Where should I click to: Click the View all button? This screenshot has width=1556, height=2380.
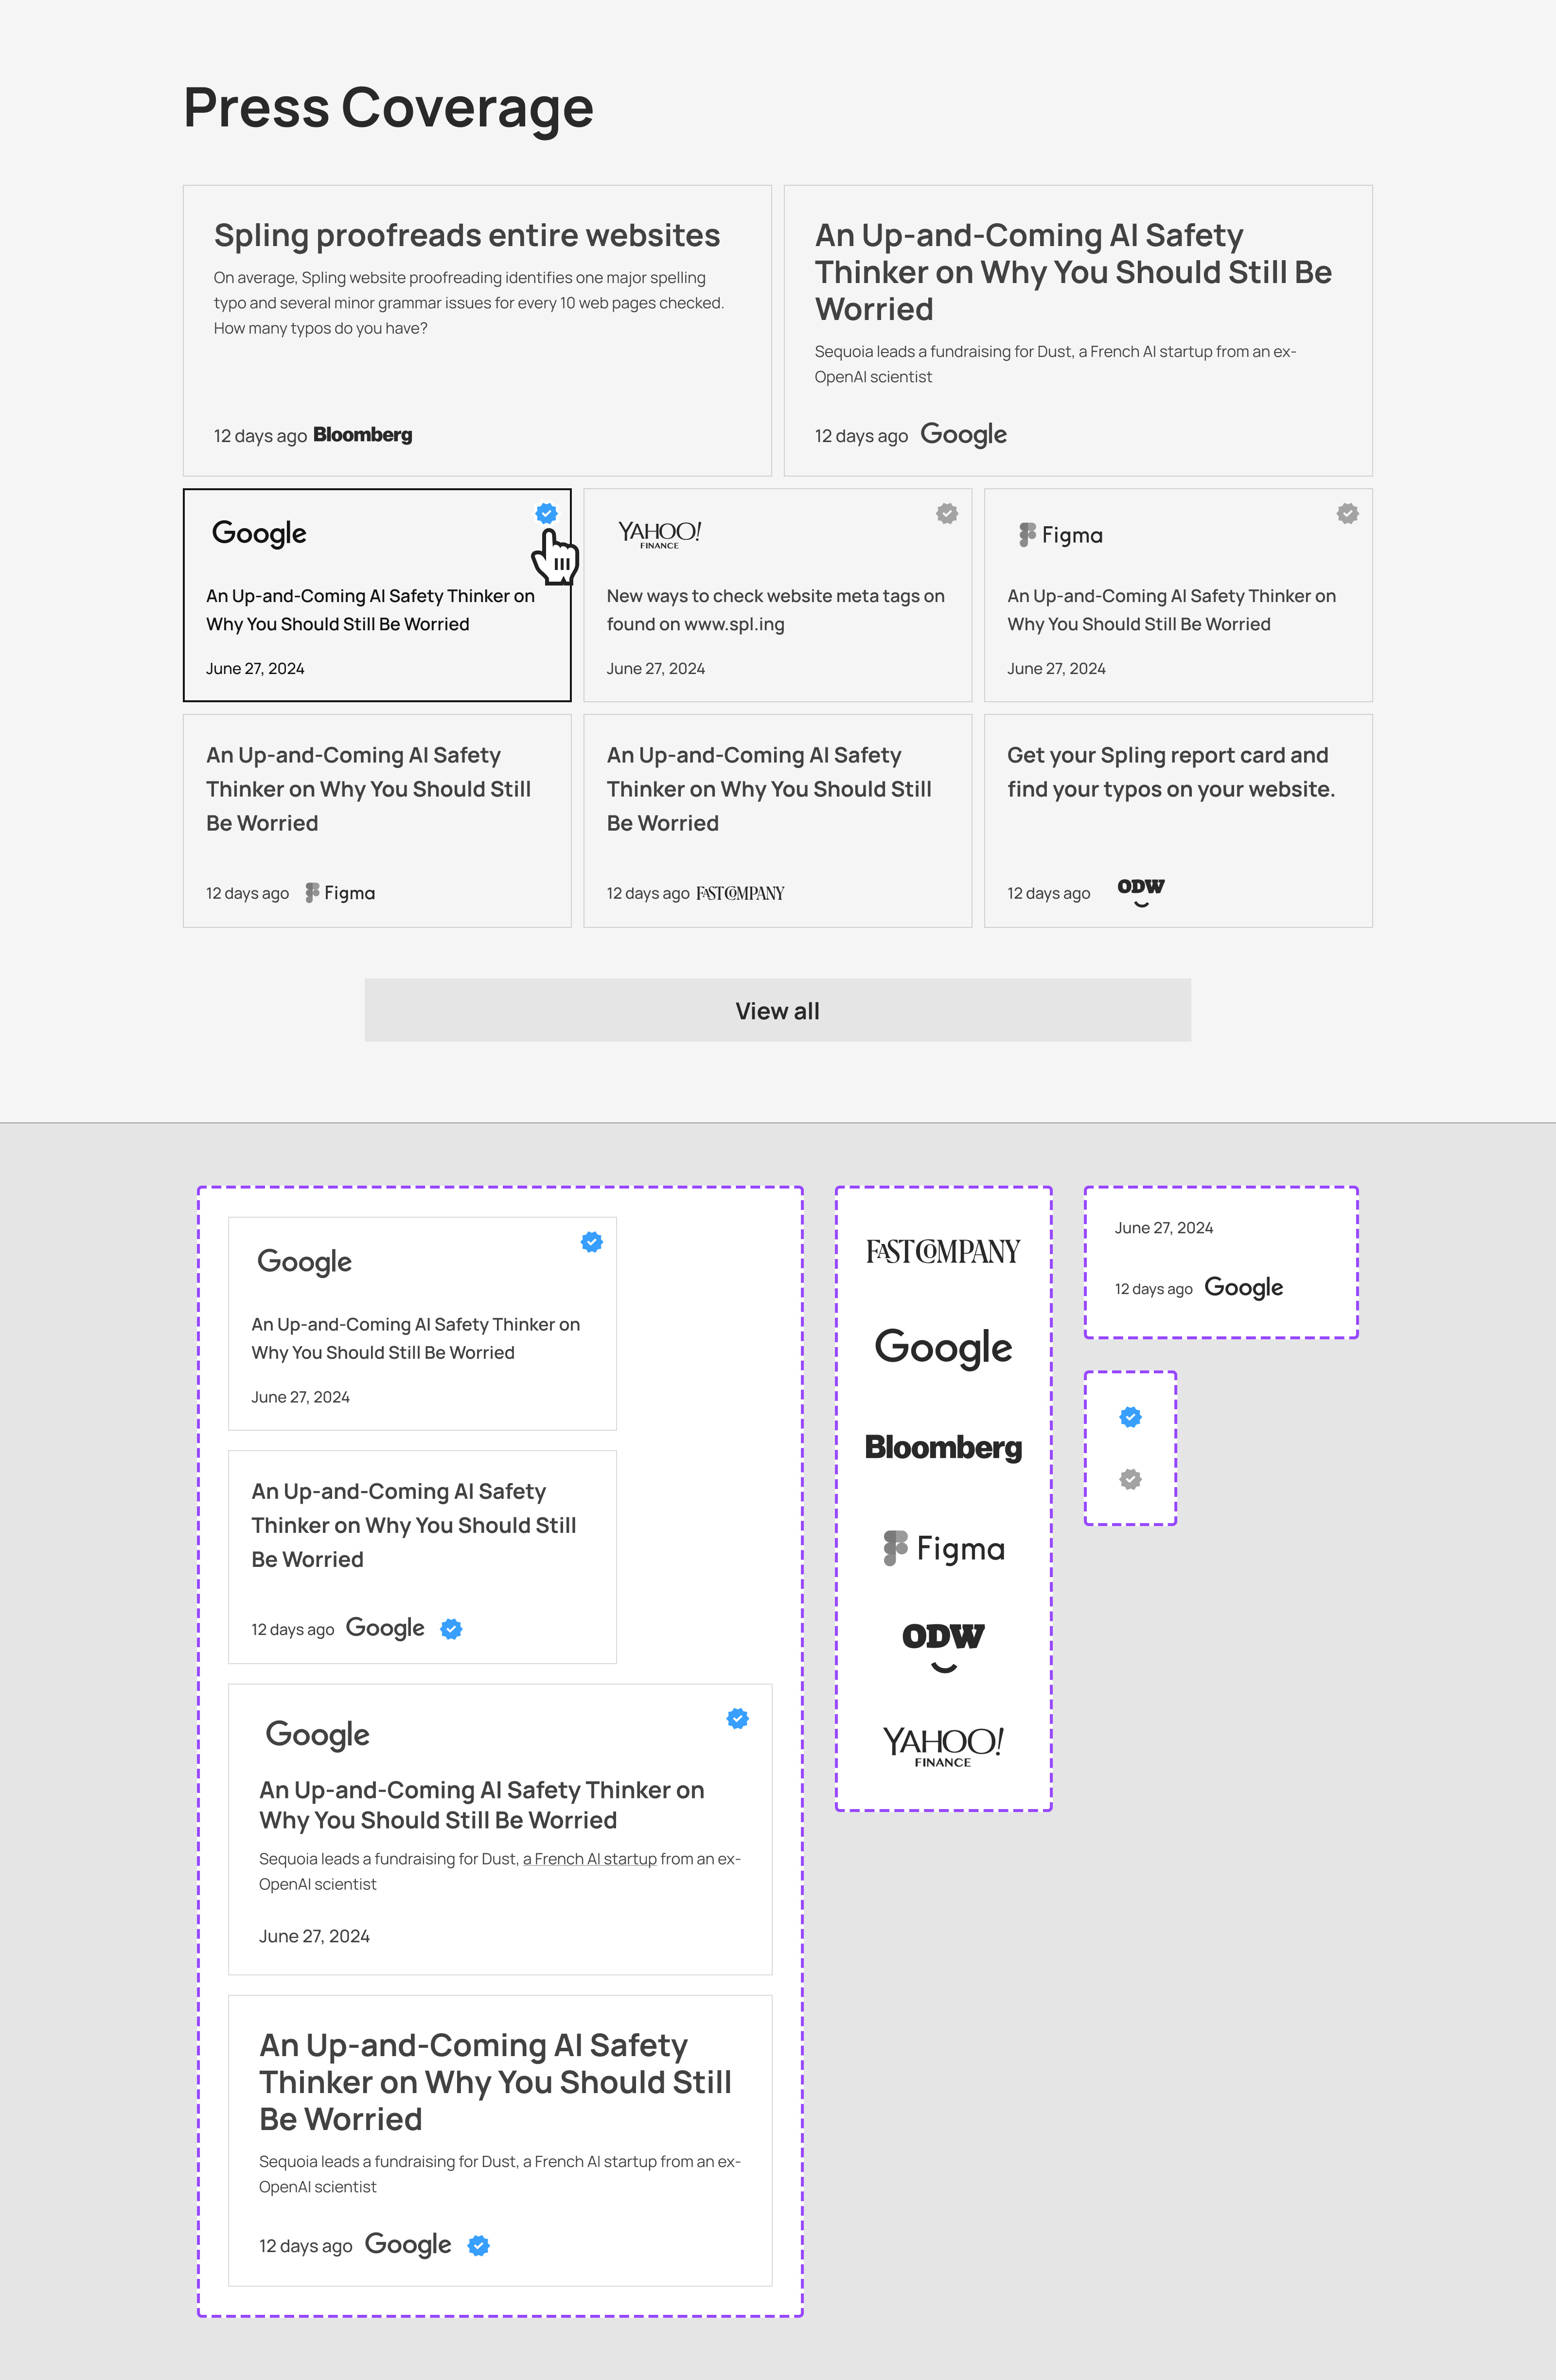pos(777,1010)
